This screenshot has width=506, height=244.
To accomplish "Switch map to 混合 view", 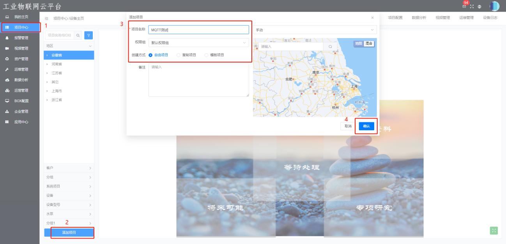I will click(x=368, y=44).
